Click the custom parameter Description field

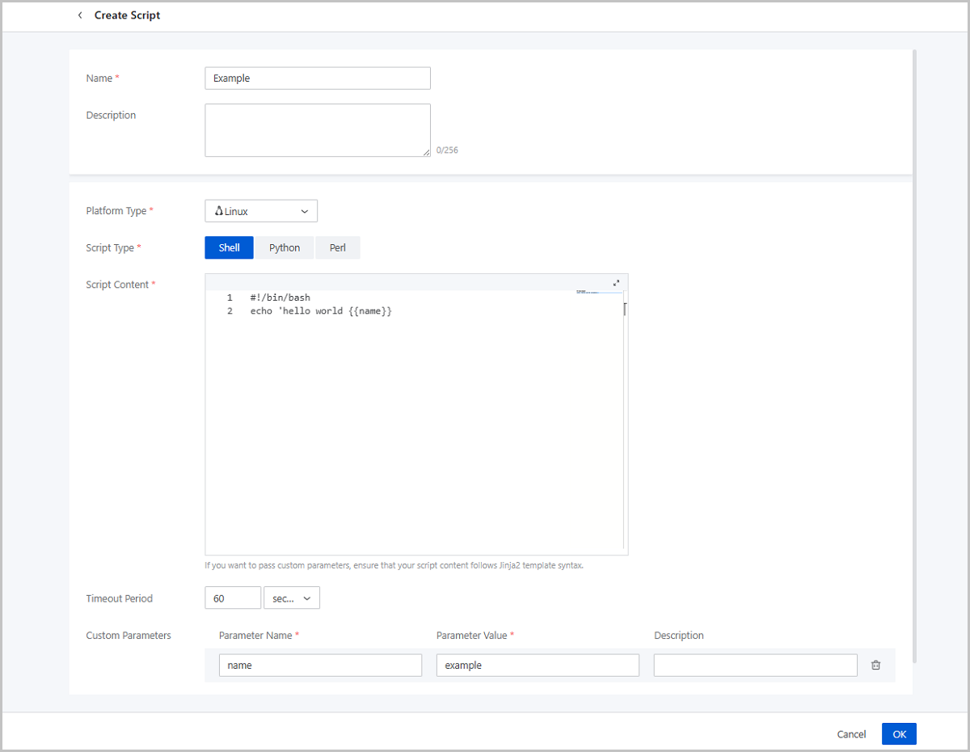755,665
